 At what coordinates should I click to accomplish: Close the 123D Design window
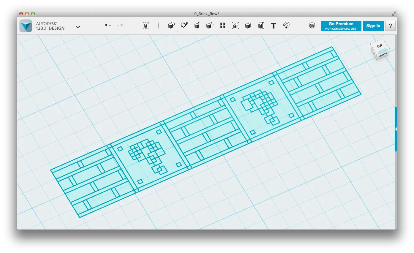point(21,14)
